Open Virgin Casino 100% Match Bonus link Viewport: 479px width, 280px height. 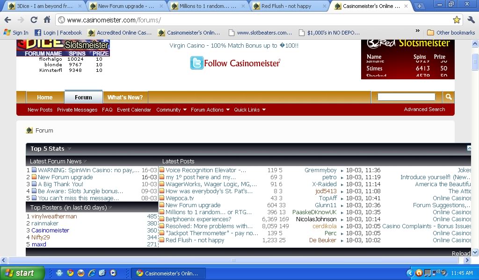pos(234,45)
